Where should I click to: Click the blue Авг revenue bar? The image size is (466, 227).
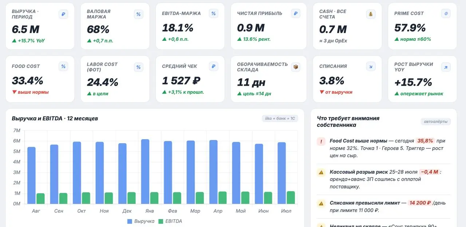tap(31, 176)
